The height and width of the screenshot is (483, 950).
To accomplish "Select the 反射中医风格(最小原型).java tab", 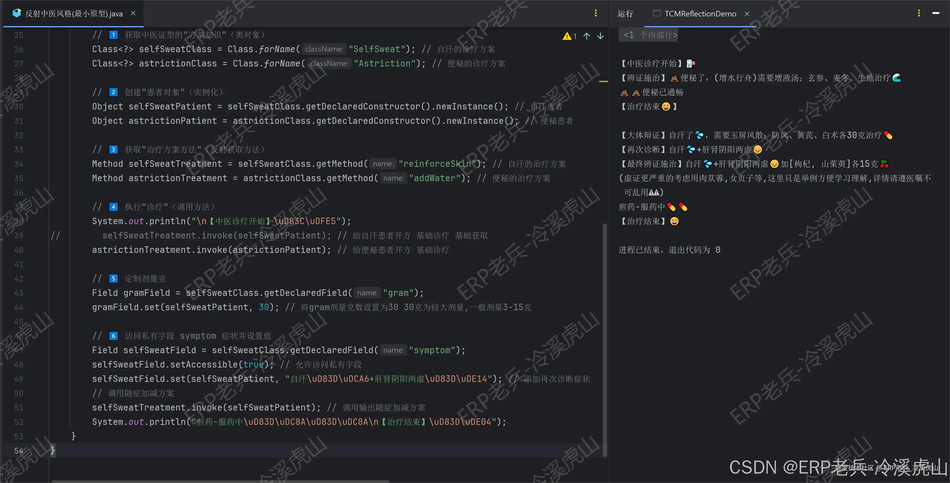I will click(74, 14).
